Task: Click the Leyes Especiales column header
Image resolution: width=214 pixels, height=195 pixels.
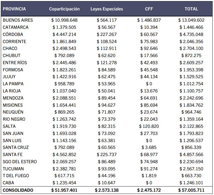Action: (x=107, y=9)
